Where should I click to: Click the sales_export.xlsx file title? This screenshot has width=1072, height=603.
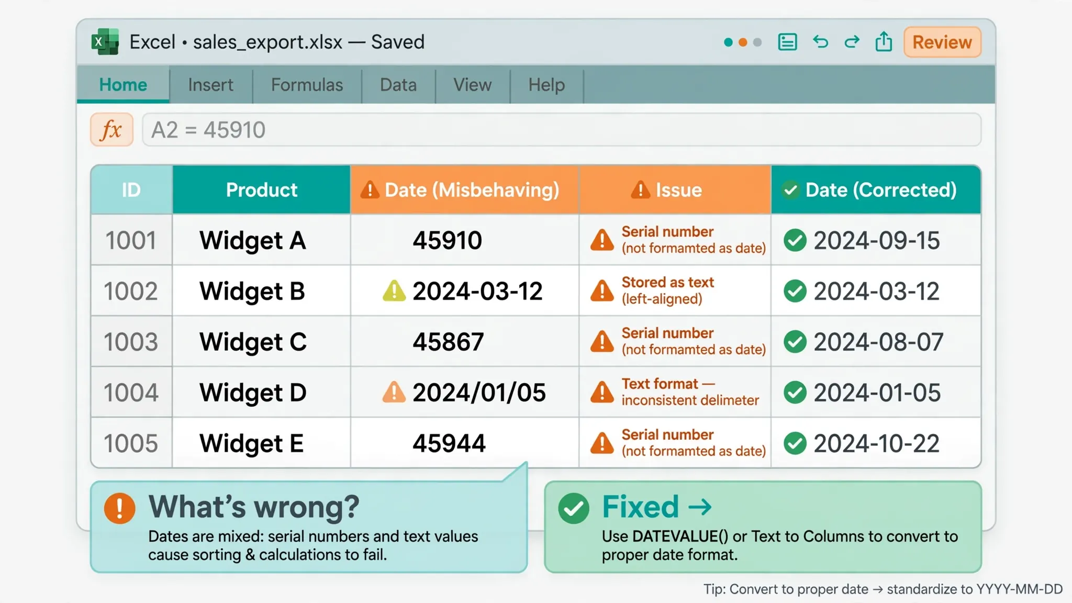[267, 42]
